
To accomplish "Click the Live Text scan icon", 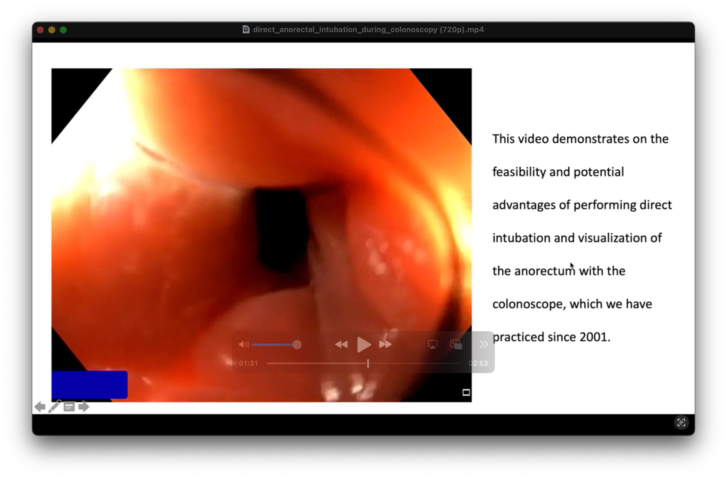I will coord(681,423).
